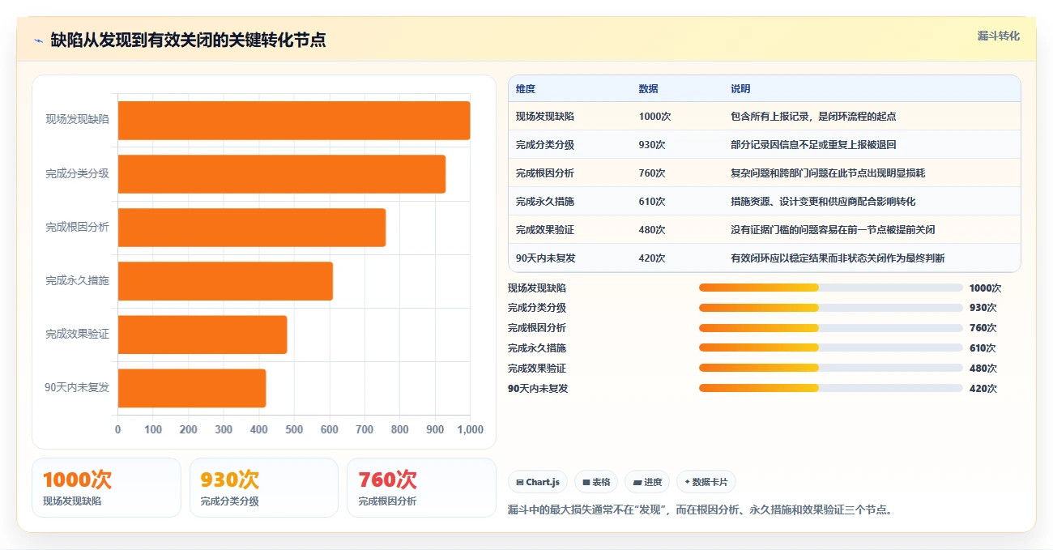1053x550 pixels.
Task: Select table cell 完成永久措施
Action: pyautogui.click(x=545, y=202)
